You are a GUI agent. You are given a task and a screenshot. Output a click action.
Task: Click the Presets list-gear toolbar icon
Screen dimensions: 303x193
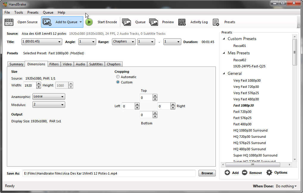(216, 22)
